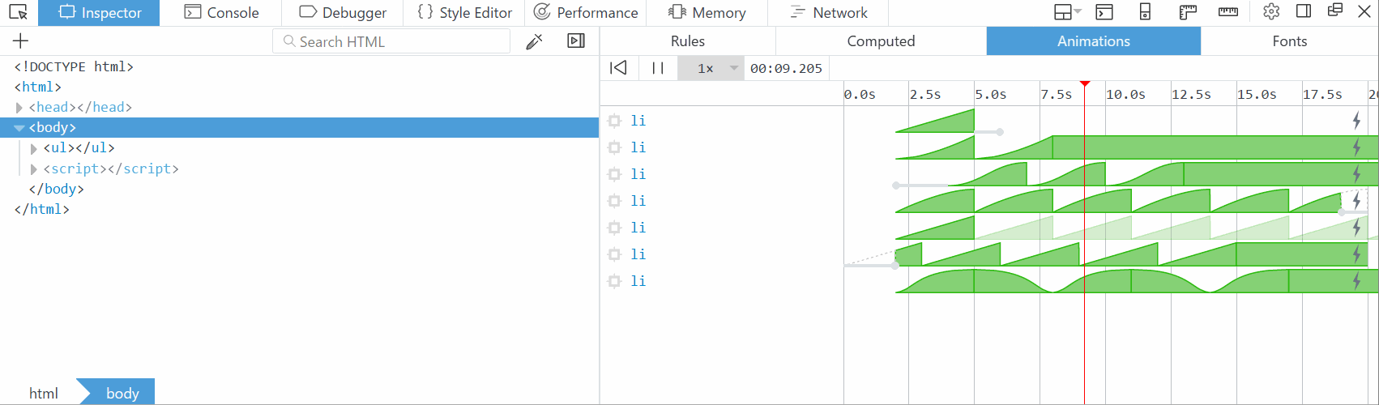The width and height of the screenshot is (1379, 405).
Task: Focus the Search HTML field
Action: pos(392,41)
